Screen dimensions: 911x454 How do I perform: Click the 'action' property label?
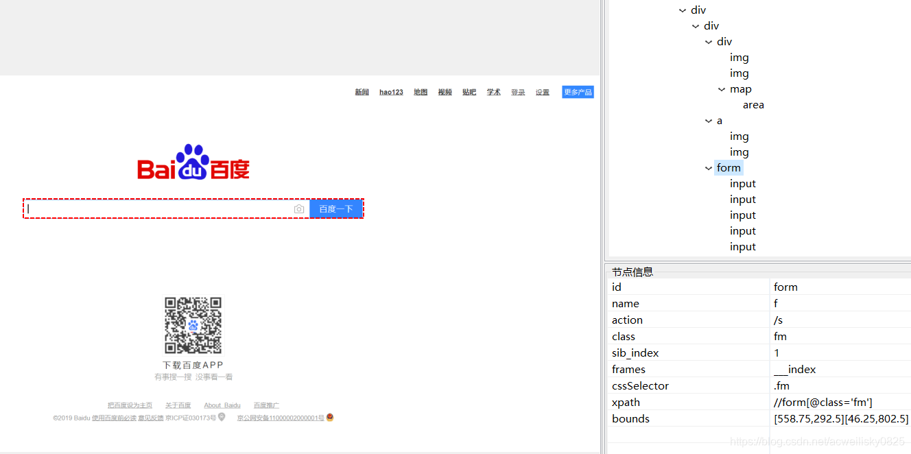627,320
